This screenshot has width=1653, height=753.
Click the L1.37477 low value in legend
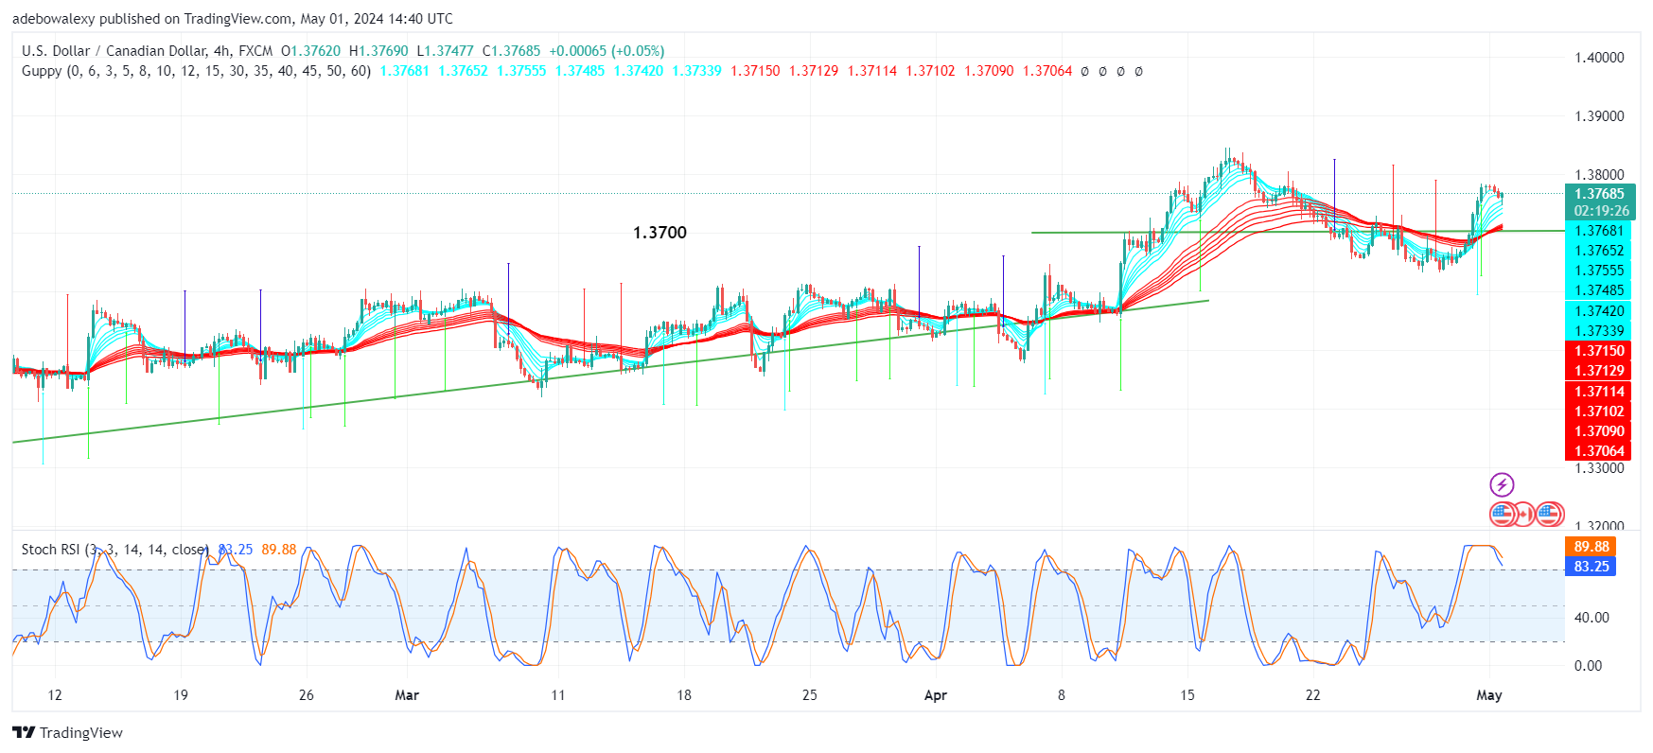coord(445,51)
